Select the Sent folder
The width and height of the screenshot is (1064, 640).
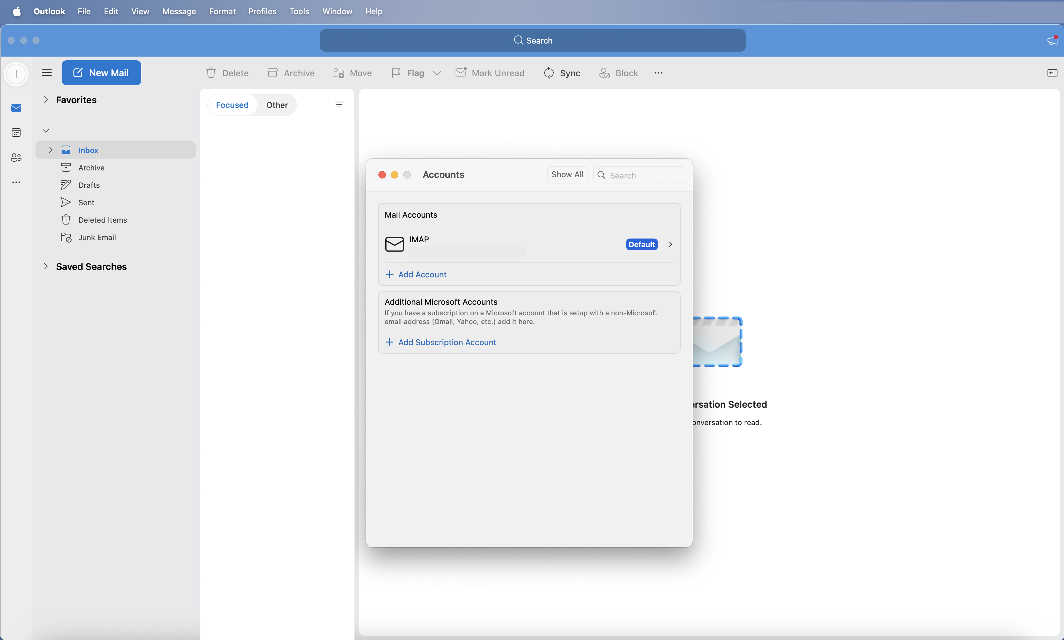tap(116, 203)
